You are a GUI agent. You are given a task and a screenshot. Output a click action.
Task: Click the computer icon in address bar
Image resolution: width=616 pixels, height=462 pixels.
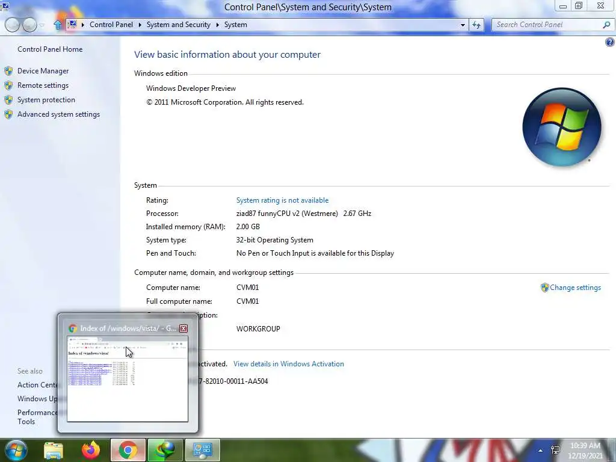coord(72,24)
